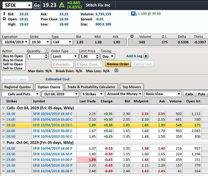208x176 pixels.
Task: Select Buy to Open action
Action: tap(13, 56)
